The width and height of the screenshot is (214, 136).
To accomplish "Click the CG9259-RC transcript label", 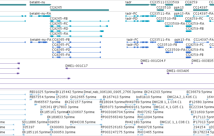I will tap(194, 19).
